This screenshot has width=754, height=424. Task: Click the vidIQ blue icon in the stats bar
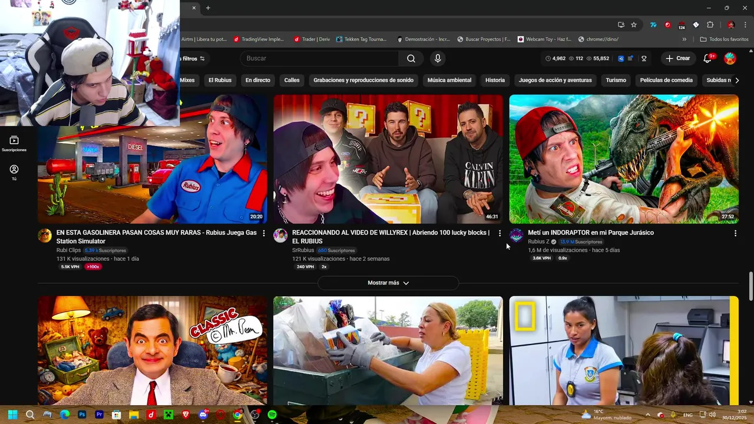[621, 58]
